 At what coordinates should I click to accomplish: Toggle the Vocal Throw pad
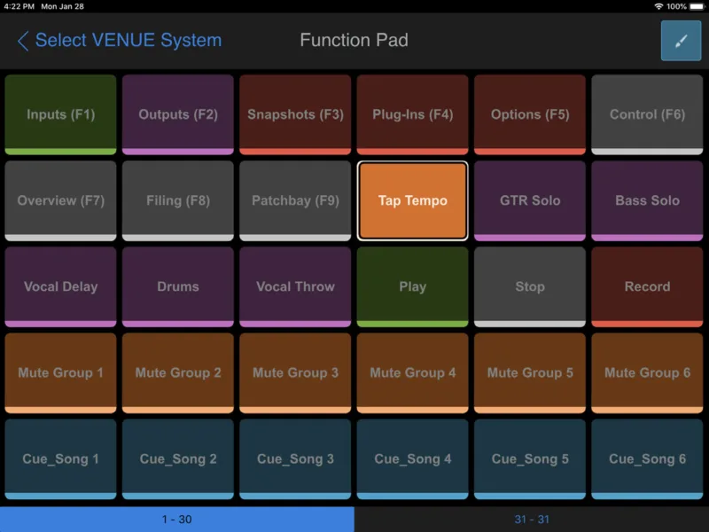click(x=295, y=286)
